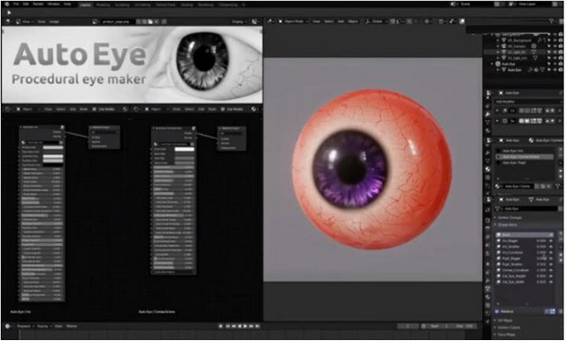Click the Sclera color swatch in Cornea node
Image resolution: width=567 pixels, height=341 pixels.
point(184,149)
